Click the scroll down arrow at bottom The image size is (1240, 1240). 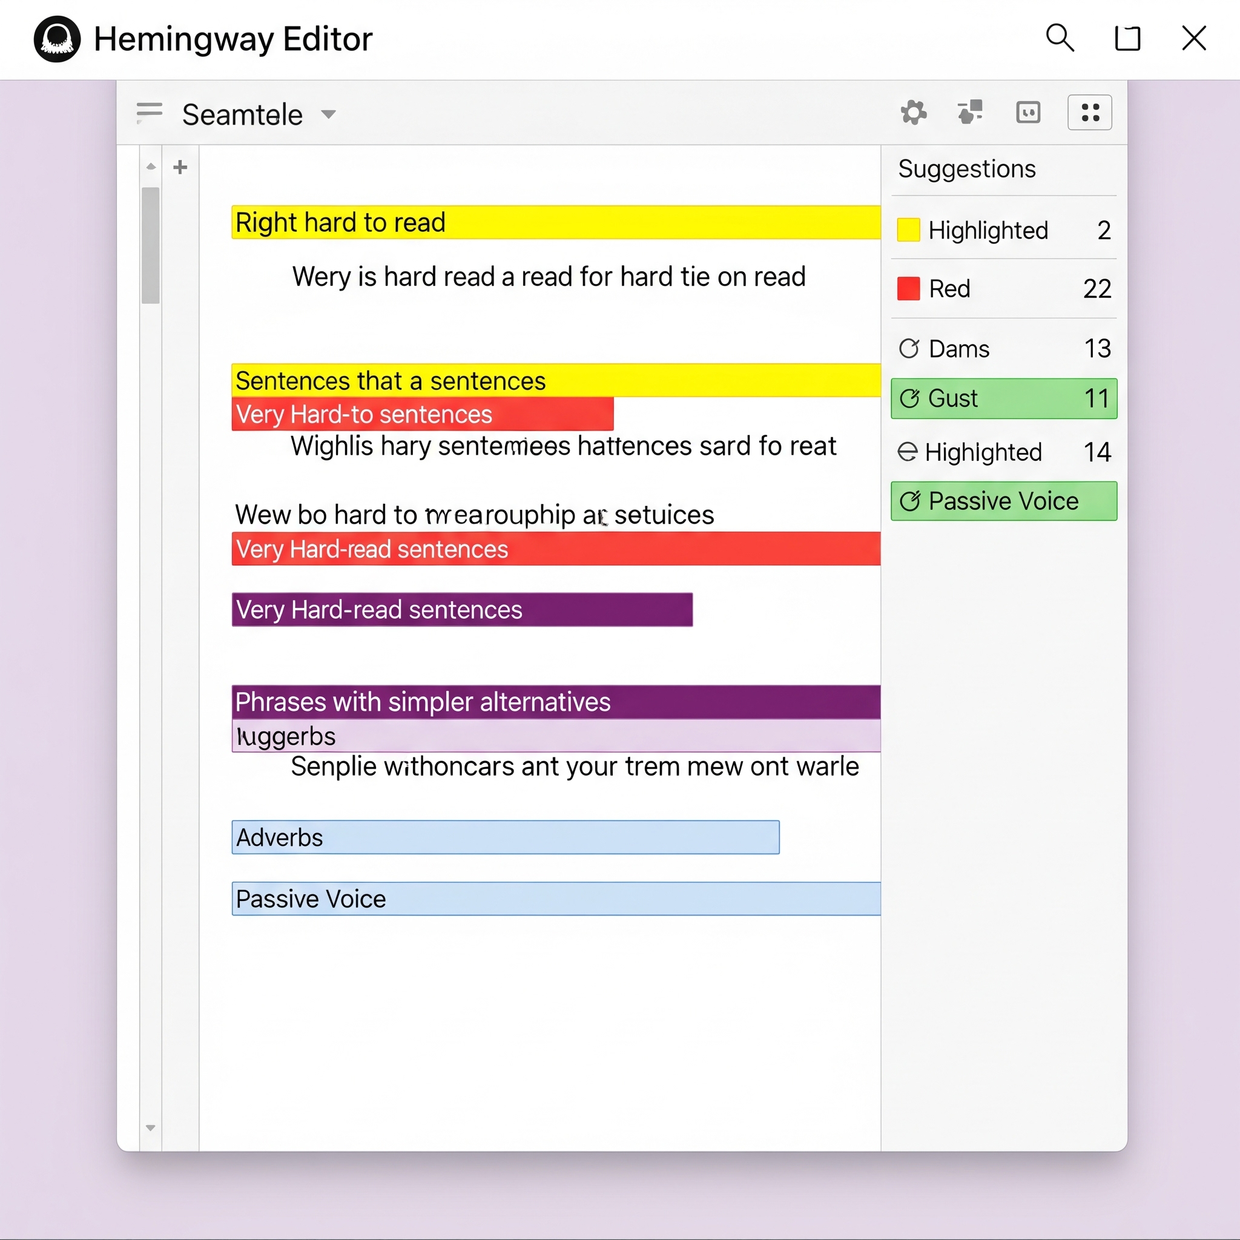tap(151, 1127)
